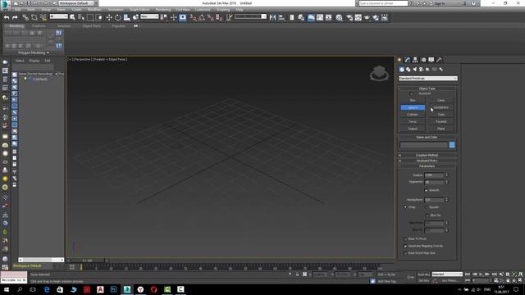Expand the Keyboard Entry rollout

pyautogui.click(x=427, y=161)
